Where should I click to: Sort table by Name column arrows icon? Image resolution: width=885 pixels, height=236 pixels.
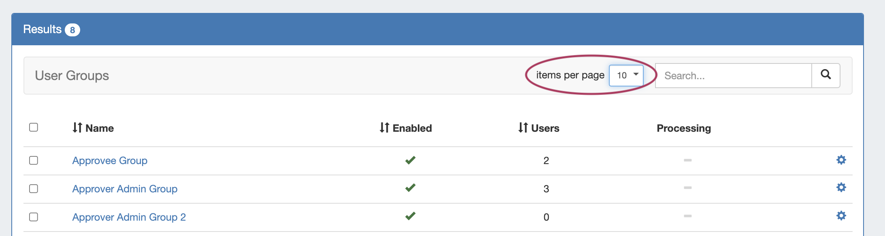pos(77,128)
